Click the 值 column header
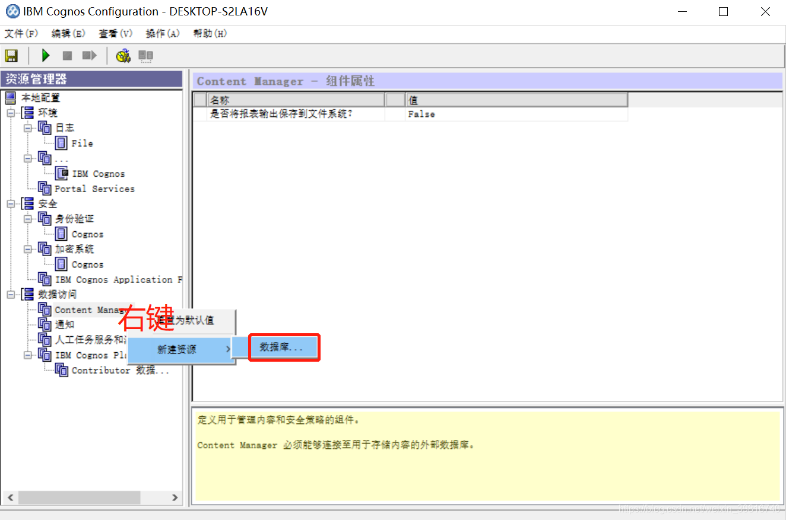 516,100
